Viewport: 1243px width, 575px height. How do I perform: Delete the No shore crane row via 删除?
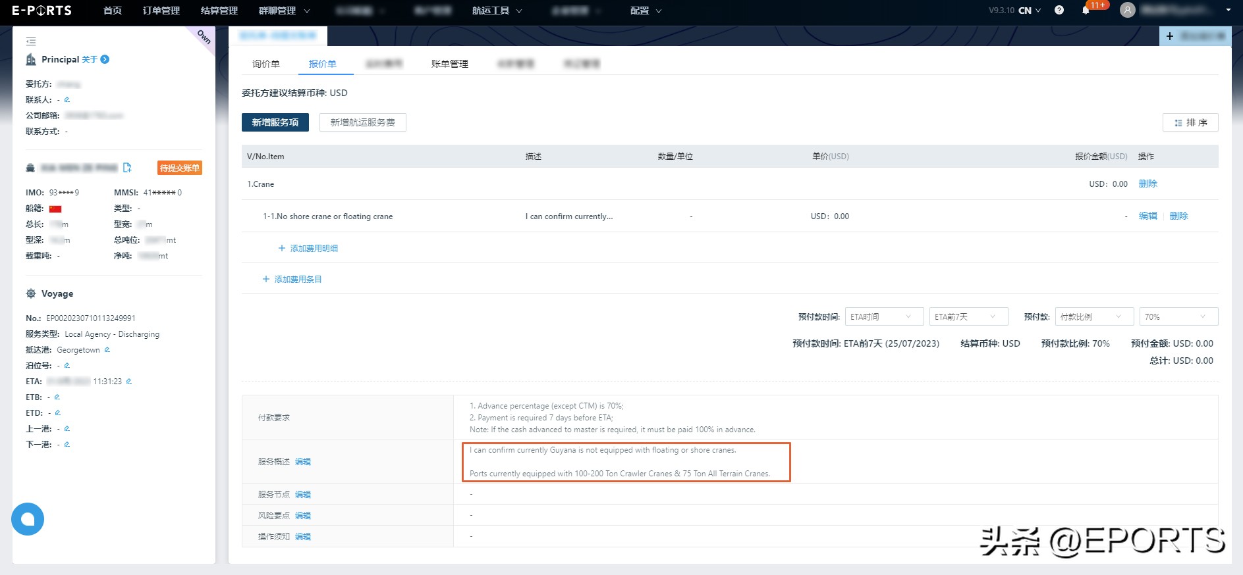(1179, 216)
